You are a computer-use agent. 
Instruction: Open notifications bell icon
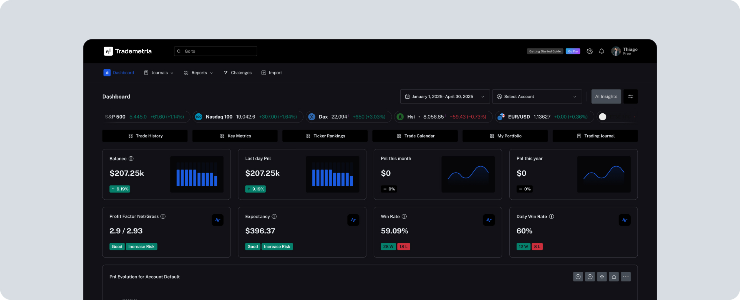[x=602, y=51]
